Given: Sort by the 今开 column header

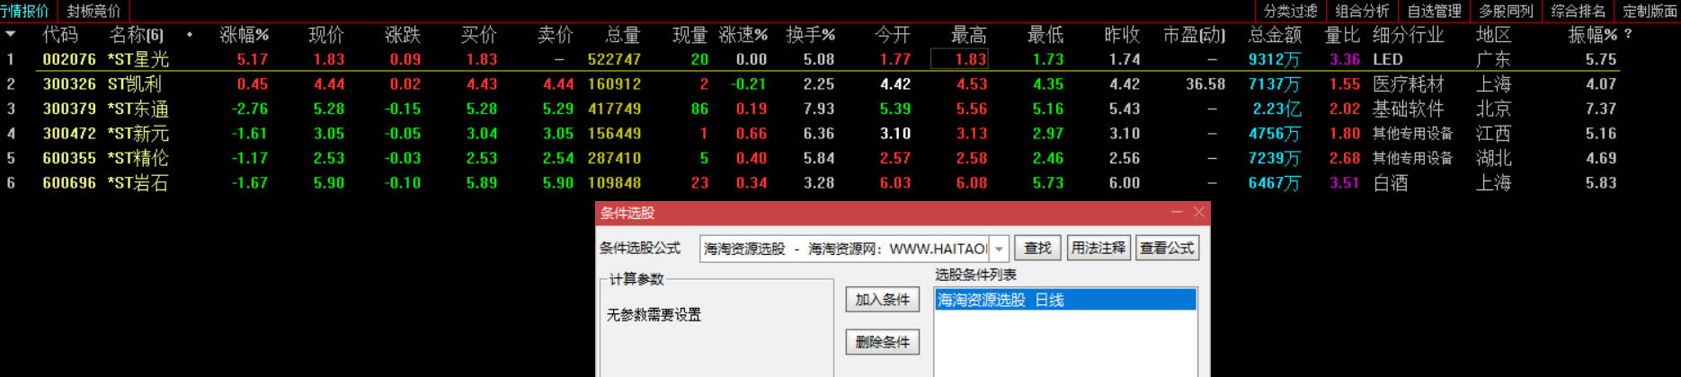Looking at the screenshot, I should click(893, 35).
